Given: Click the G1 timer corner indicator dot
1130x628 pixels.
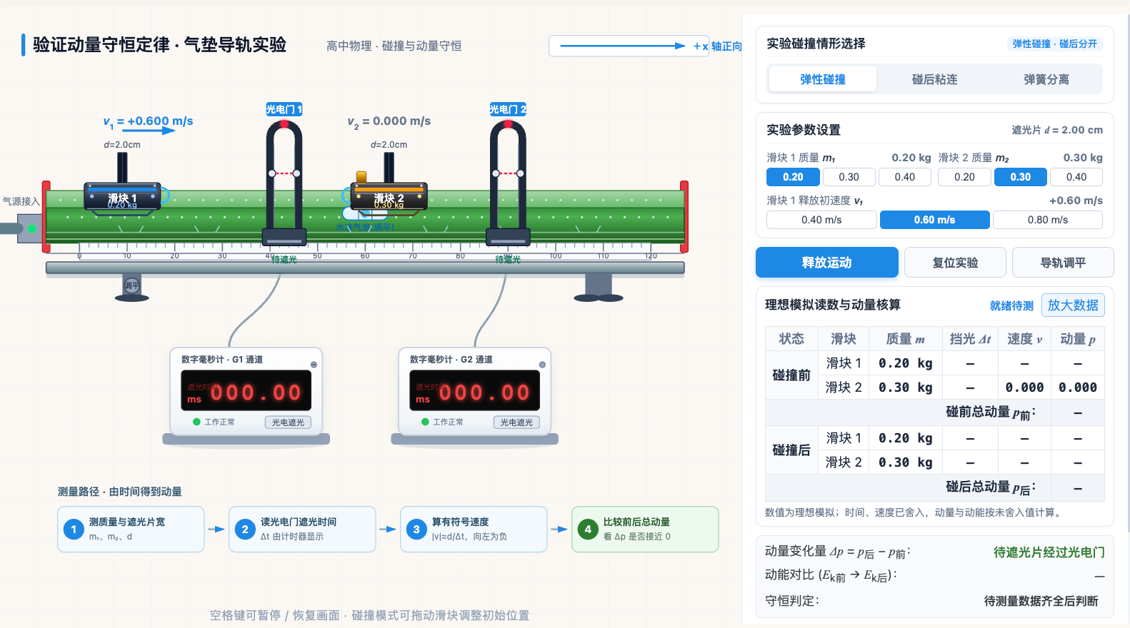Looking at the screenshot, I should pyautogui.click(x=314, y=365).
